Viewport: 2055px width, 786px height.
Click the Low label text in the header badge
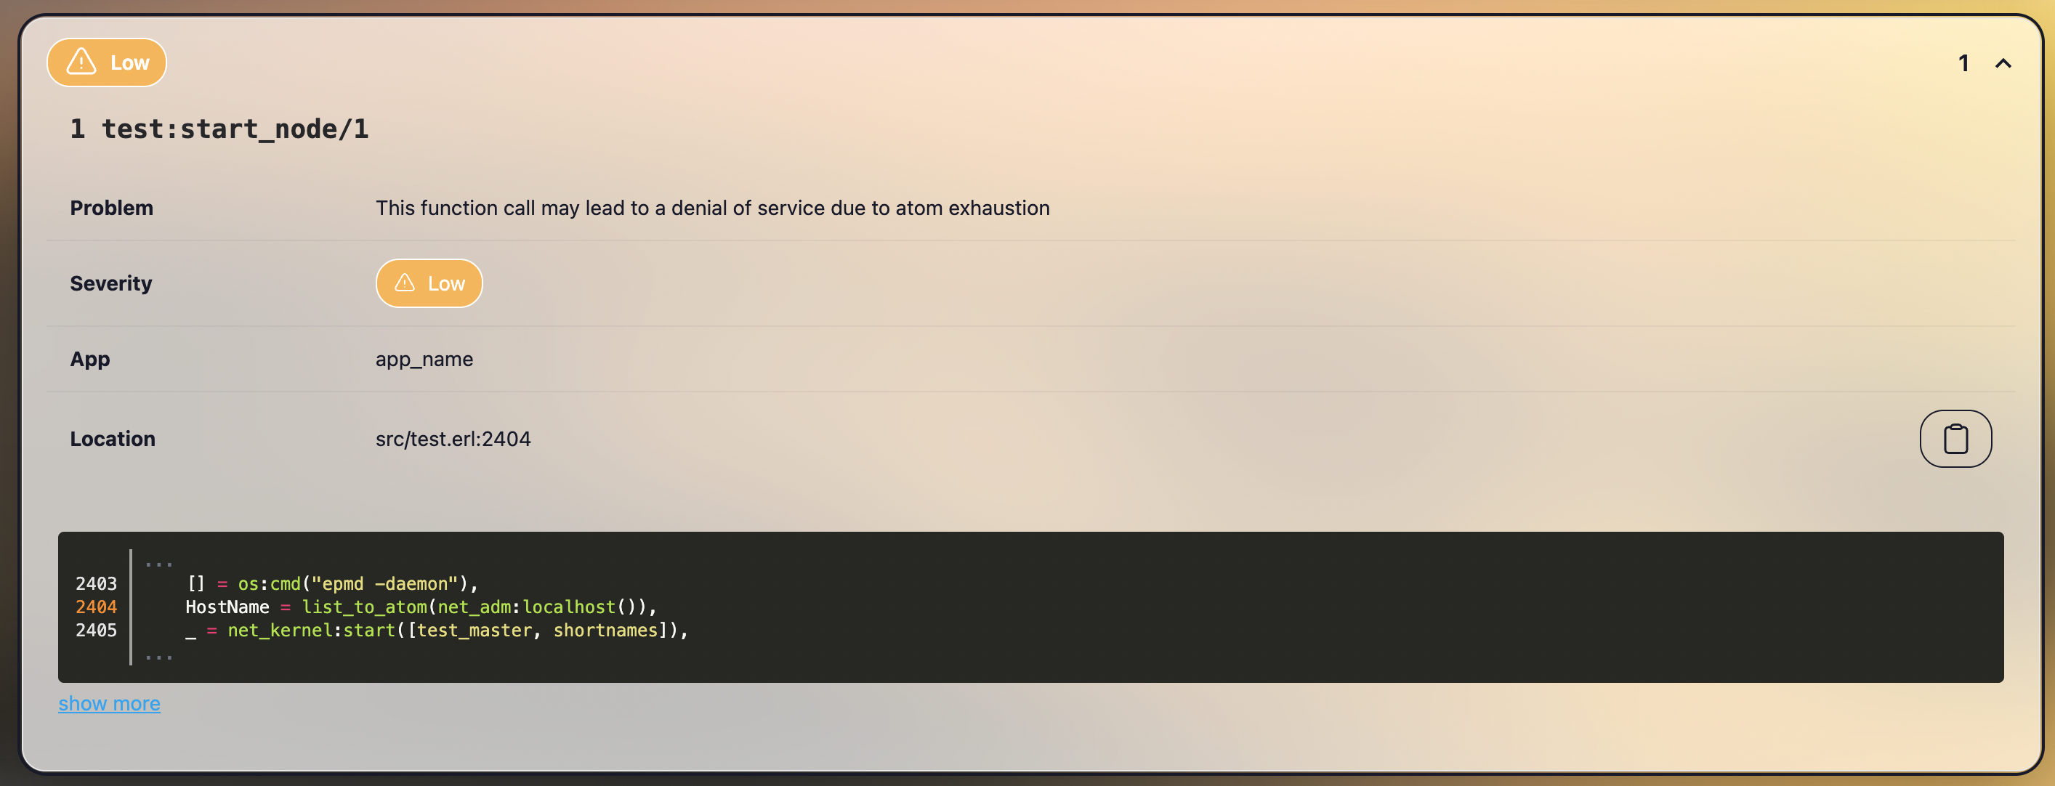129,63
